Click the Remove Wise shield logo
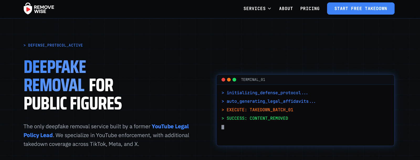 [28, 9]
